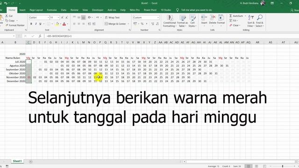Apply Comma Style format

147,24
